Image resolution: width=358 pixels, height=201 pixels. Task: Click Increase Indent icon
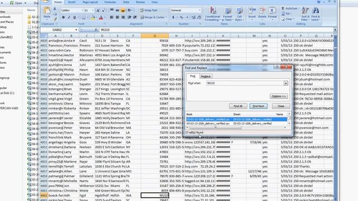tap(135, 17)
